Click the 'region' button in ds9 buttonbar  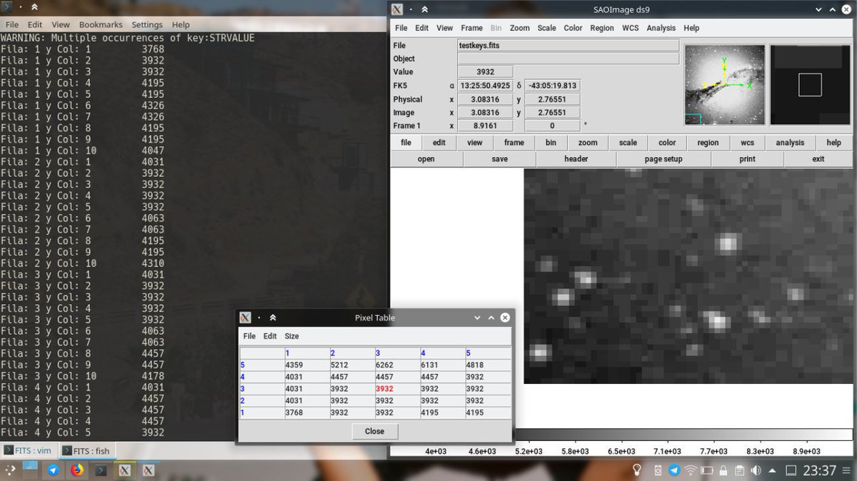(x=708, y=143)
